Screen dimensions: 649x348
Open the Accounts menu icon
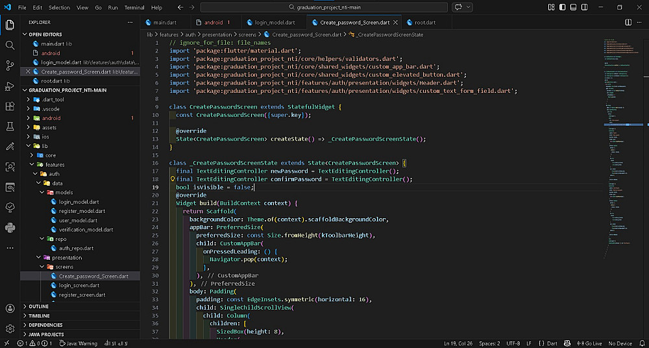coord(10,309)
